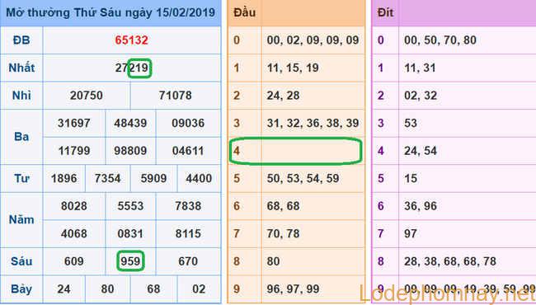Screen dimensions: 536x305
Task: Select Đầu values '70, 78'
Action: pos(283,233)
